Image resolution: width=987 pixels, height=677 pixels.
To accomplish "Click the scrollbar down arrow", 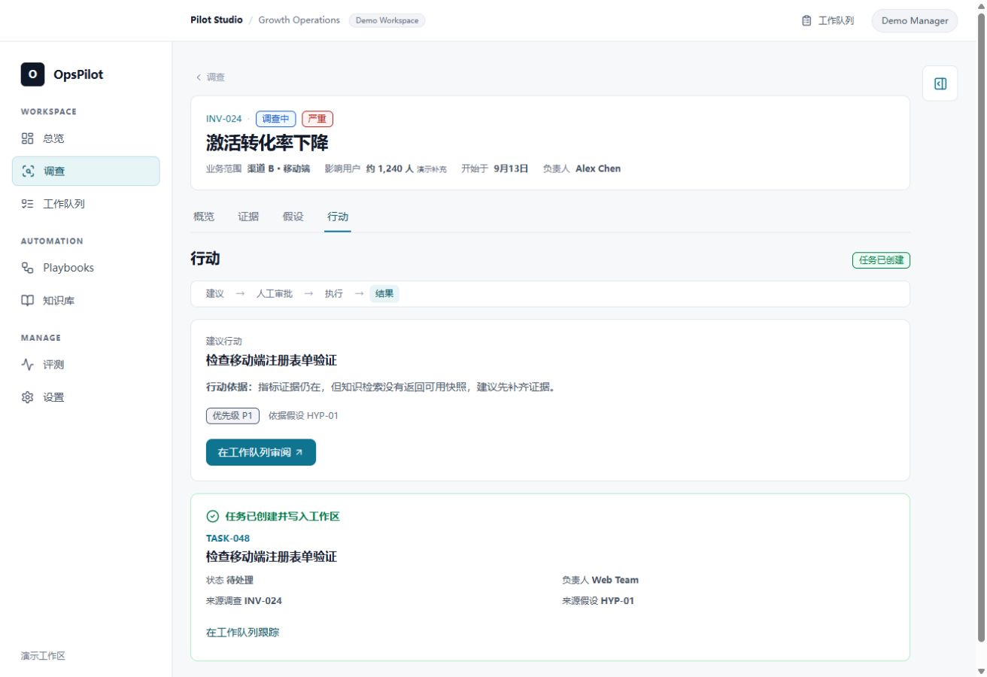I will [x=980, y=670].
